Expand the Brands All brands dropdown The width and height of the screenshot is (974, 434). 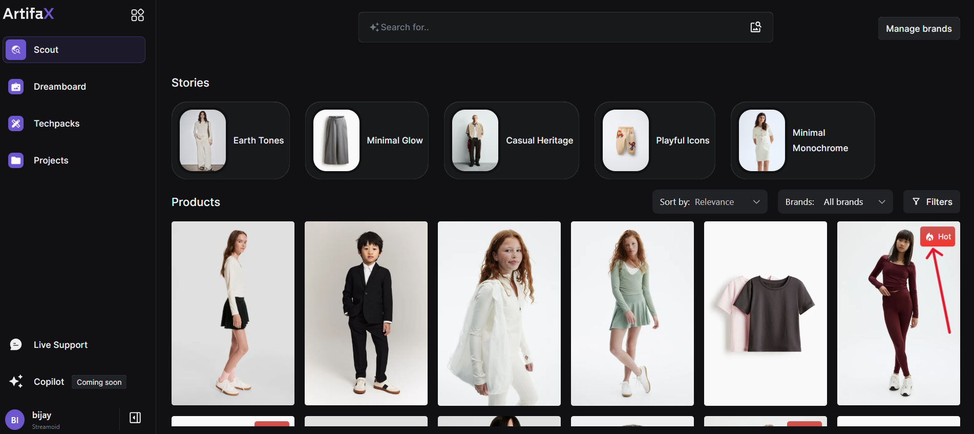click(x=835, y=202)
